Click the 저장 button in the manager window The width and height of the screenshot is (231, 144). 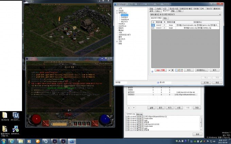coord(197,108)
